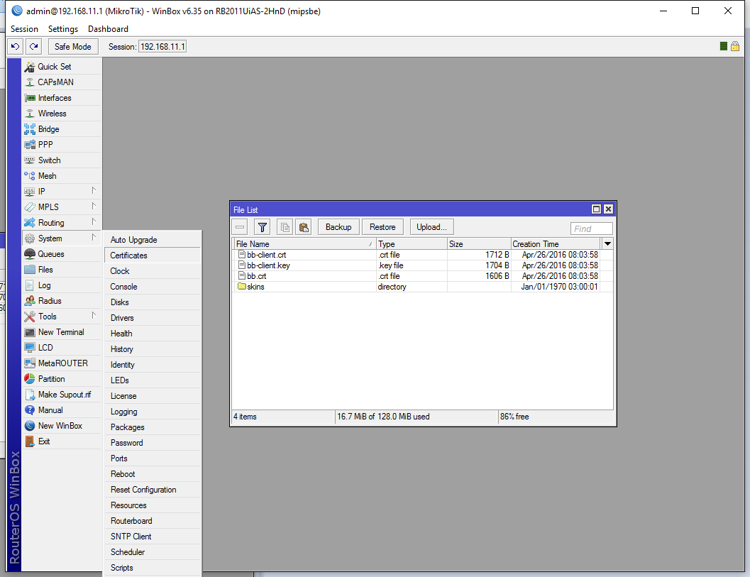Click the Backup button
The image size is (750, 577).
coord(338,227)
